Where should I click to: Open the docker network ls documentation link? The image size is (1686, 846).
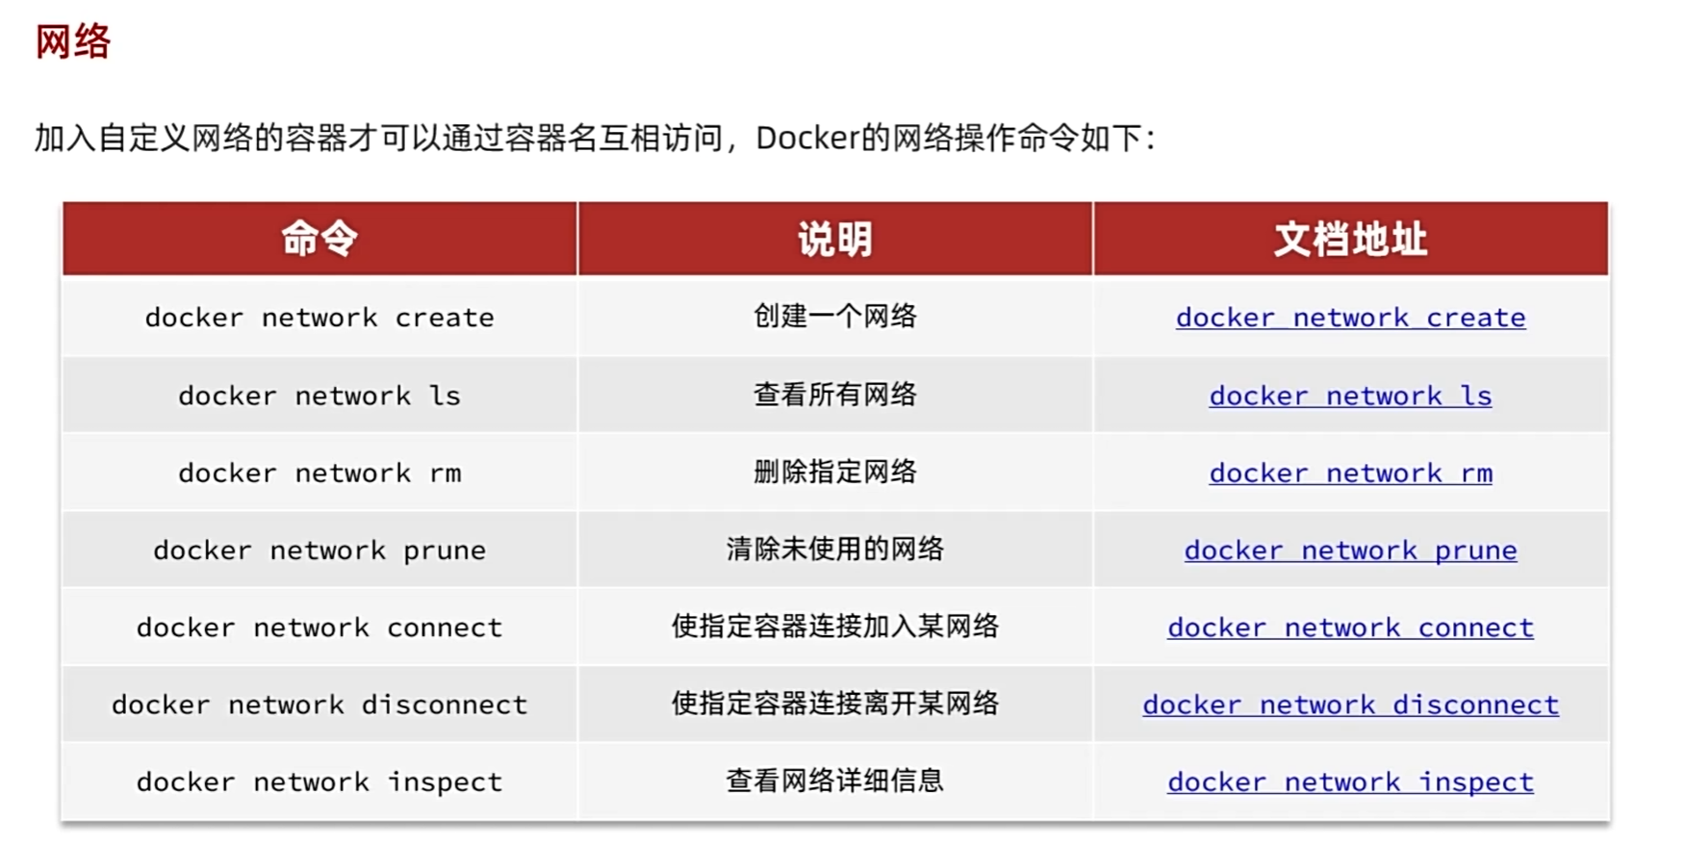(1349, 396)
